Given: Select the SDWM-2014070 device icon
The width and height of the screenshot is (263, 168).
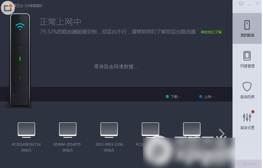Looking at the screenshot, I should pyautogui.click(x=68, y=130).
